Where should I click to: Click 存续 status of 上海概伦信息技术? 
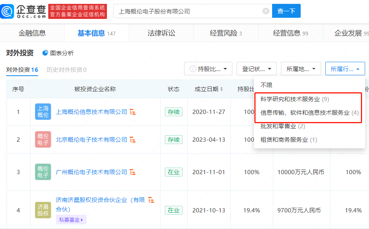174,112
